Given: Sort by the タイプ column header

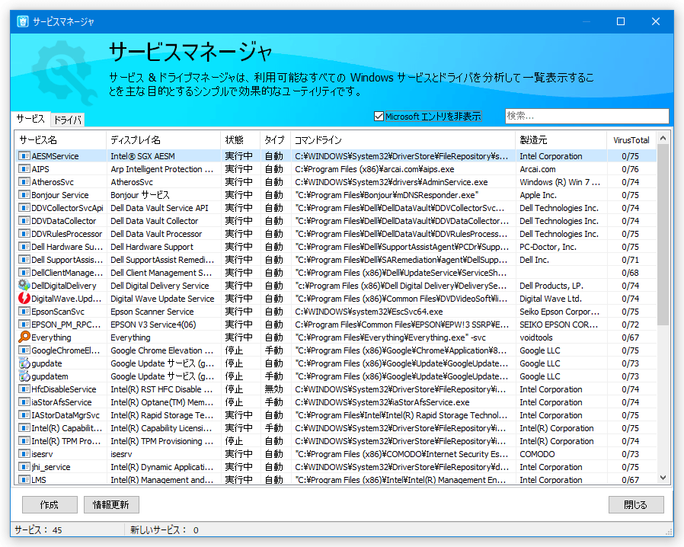Looking at the screenshot, I should coord(275,140).
